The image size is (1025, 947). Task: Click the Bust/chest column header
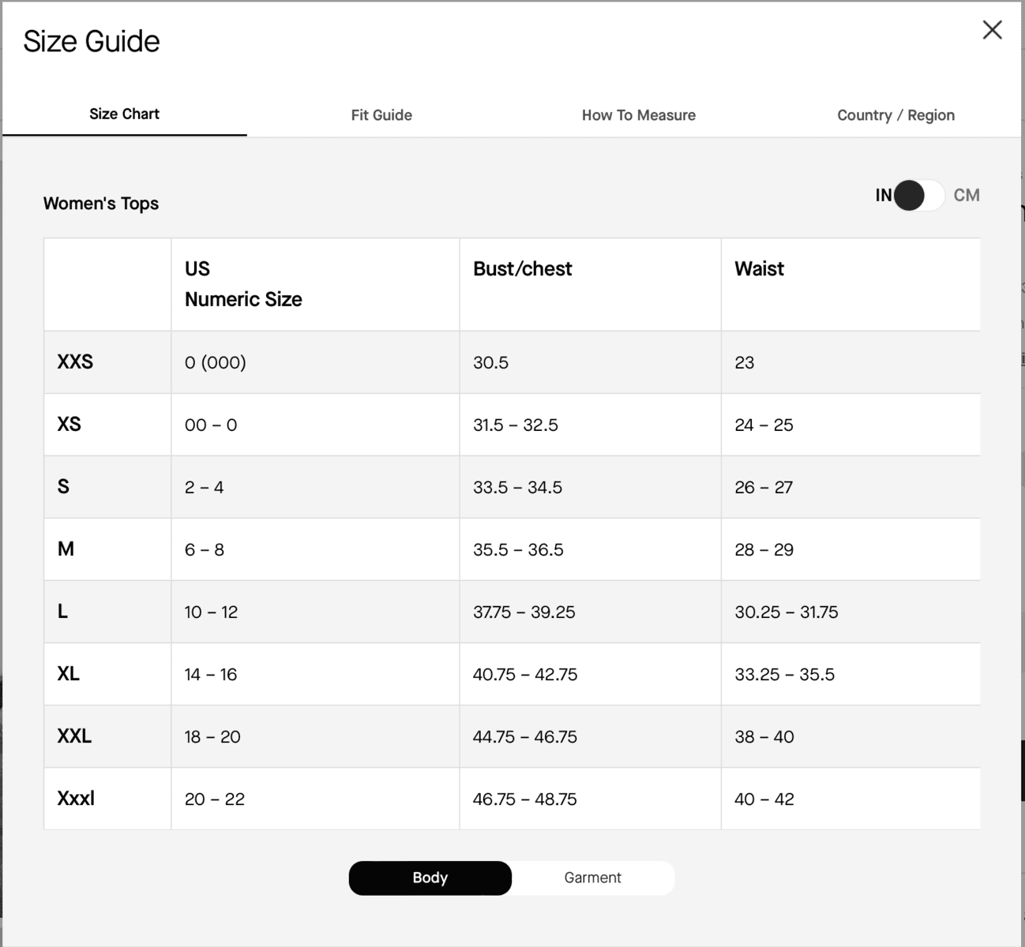click(x=522, y=269)
